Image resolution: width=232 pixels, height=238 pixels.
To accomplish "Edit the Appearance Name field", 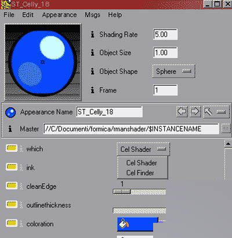I will (x=110, y=112).
